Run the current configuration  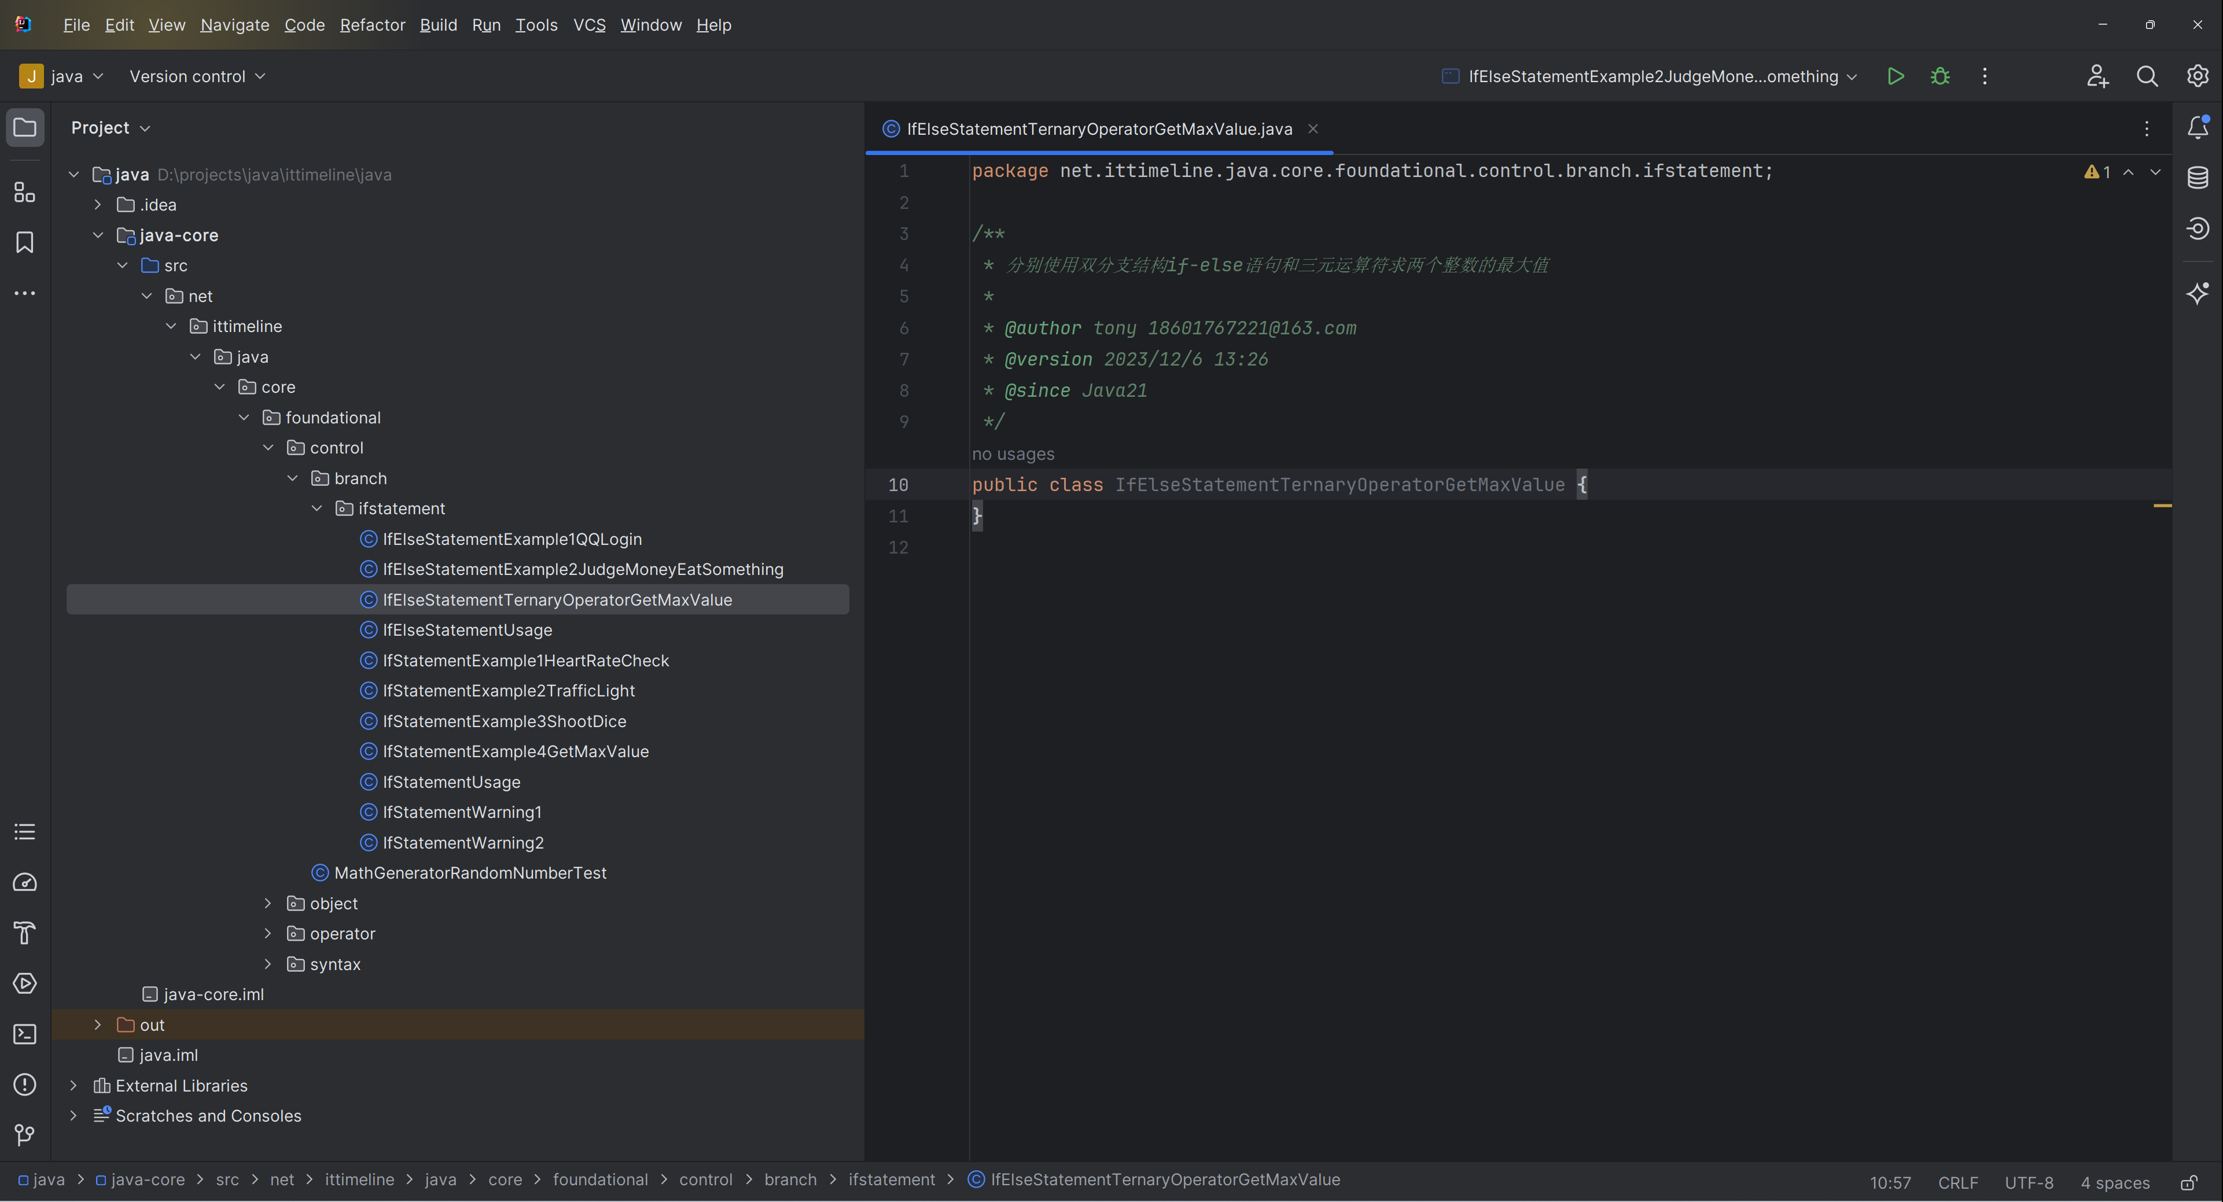pyautogui.click(x=1896, y=77)
